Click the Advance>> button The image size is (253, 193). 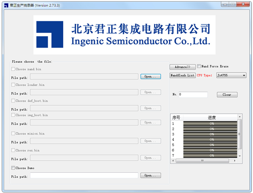(183, 67)
